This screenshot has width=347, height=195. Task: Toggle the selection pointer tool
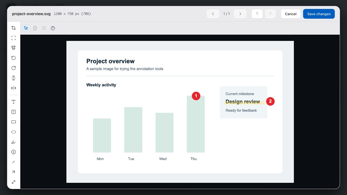(x=26, y=28)
